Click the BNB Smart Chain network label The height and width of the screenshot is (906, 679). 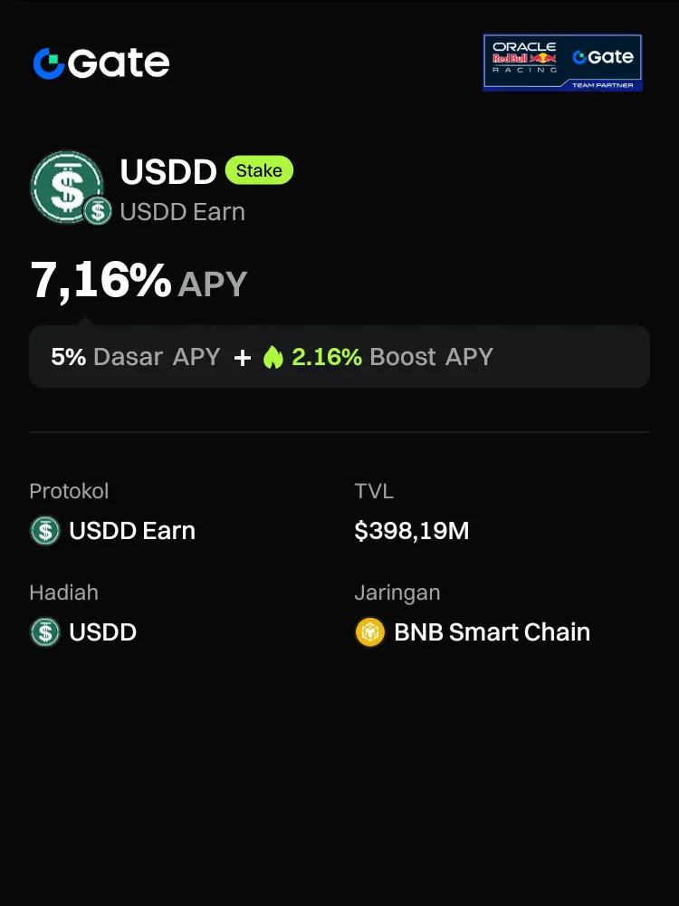(492, 632)
